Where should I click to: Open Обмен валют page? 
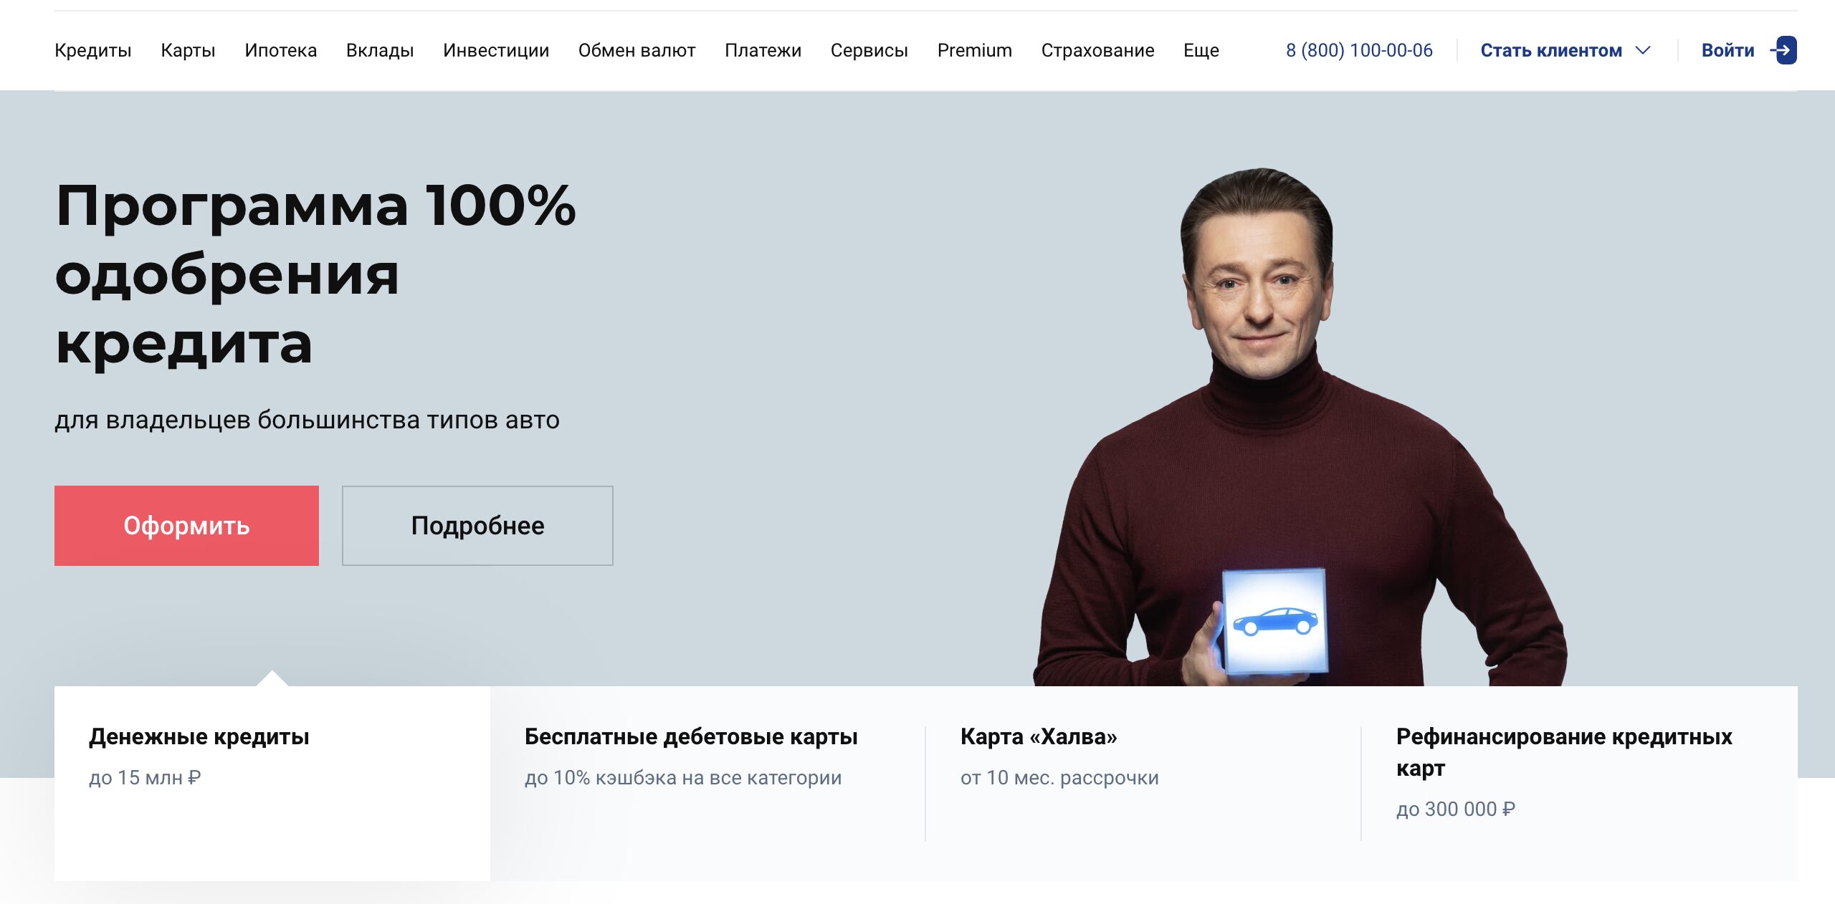(x=637, y=50)
